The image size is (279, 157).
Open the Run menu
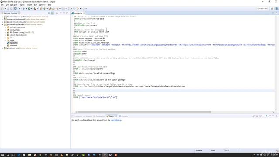tap(36, 5)
